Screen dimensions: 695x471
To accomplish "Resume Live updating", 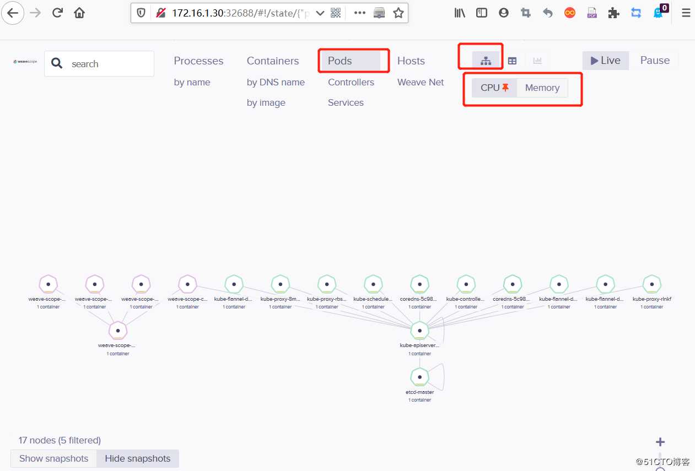I will tap(605, 61).
